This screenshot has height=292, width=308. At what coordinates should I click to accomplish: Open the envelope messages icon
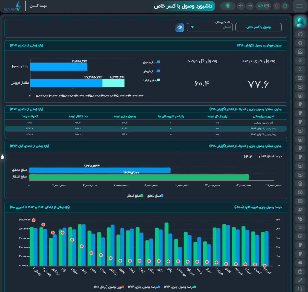[x=267, y=6]
